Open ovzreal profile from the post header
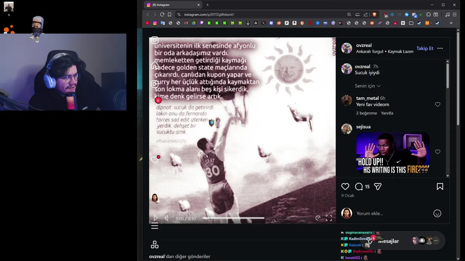 tap(364, 45)
